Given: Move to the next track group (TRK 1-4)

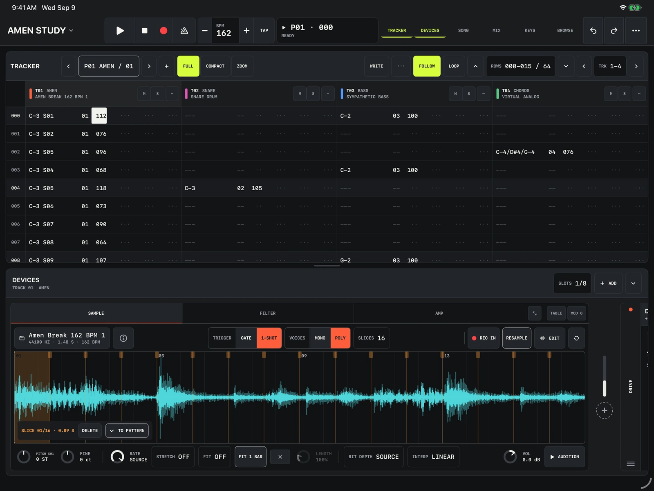Looking at the screenshot, I should pyautogui.click(x=636, y=66).
